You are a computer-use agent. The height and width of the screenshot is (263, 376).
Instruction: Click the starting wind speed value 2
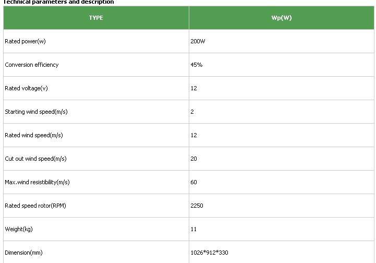pyautogui.click(x=192, y=112)
